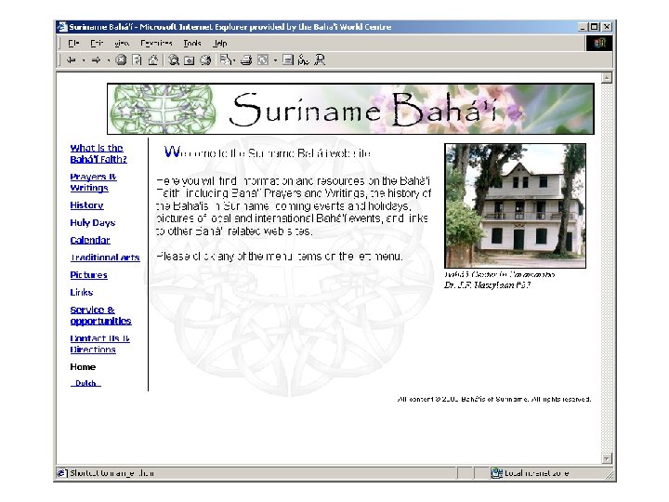Screen dimensions: 669x502
Task: Switch site language via Dutch link
Action: [85, 383]
